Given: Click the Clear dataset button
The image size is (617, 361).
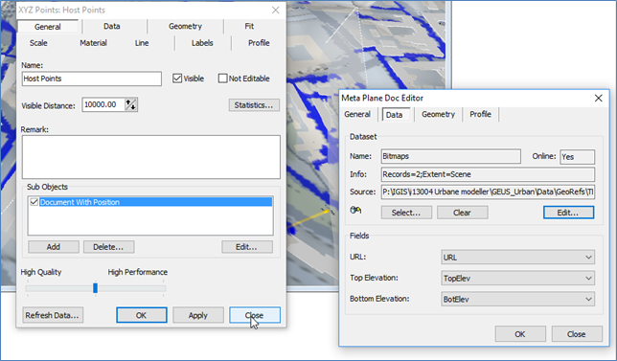Looking at the screenshot, I should tap(463, 213).
